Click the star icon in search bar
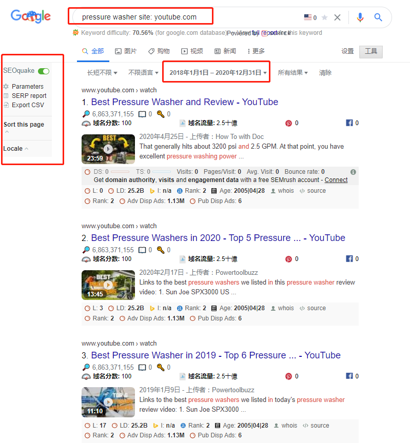 point(325,17)
